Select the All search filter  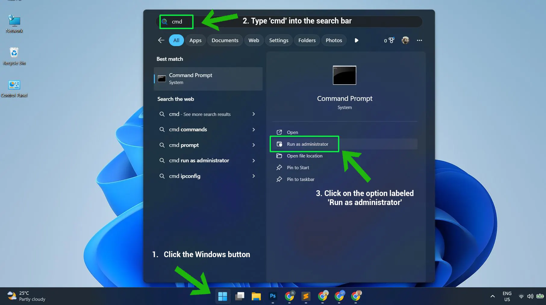176,40
